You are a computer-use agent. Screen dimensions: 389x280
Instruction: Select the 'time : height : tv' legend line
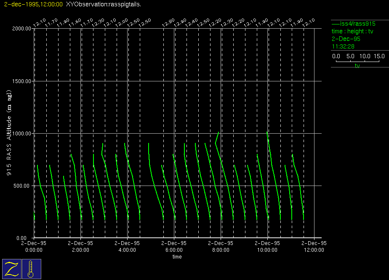[352, 31]
